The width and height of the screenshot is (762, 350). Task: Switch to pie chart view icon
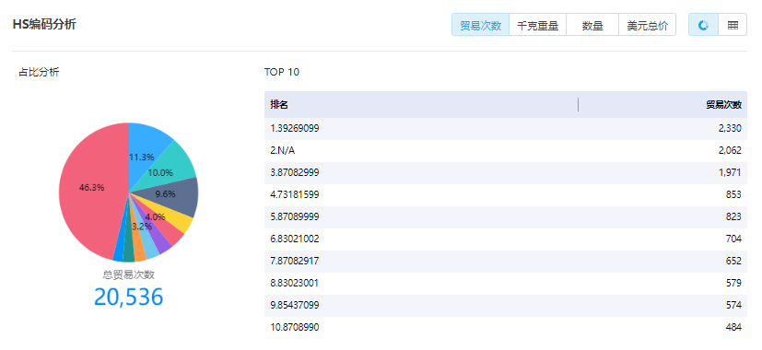coord(703,25)
